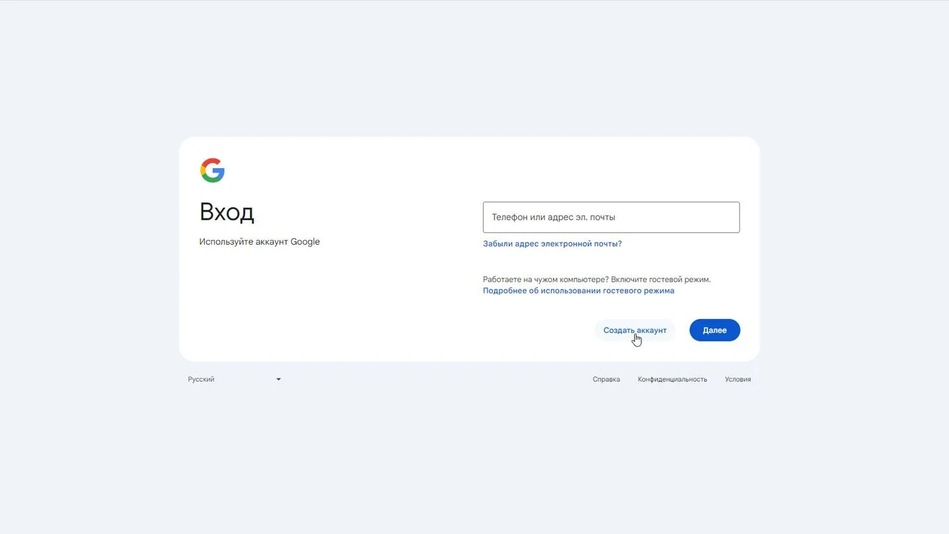Open the 'Забыли адрес электронной почты?' link
This screenshot has width=949, height=534.
pos(552,244)
